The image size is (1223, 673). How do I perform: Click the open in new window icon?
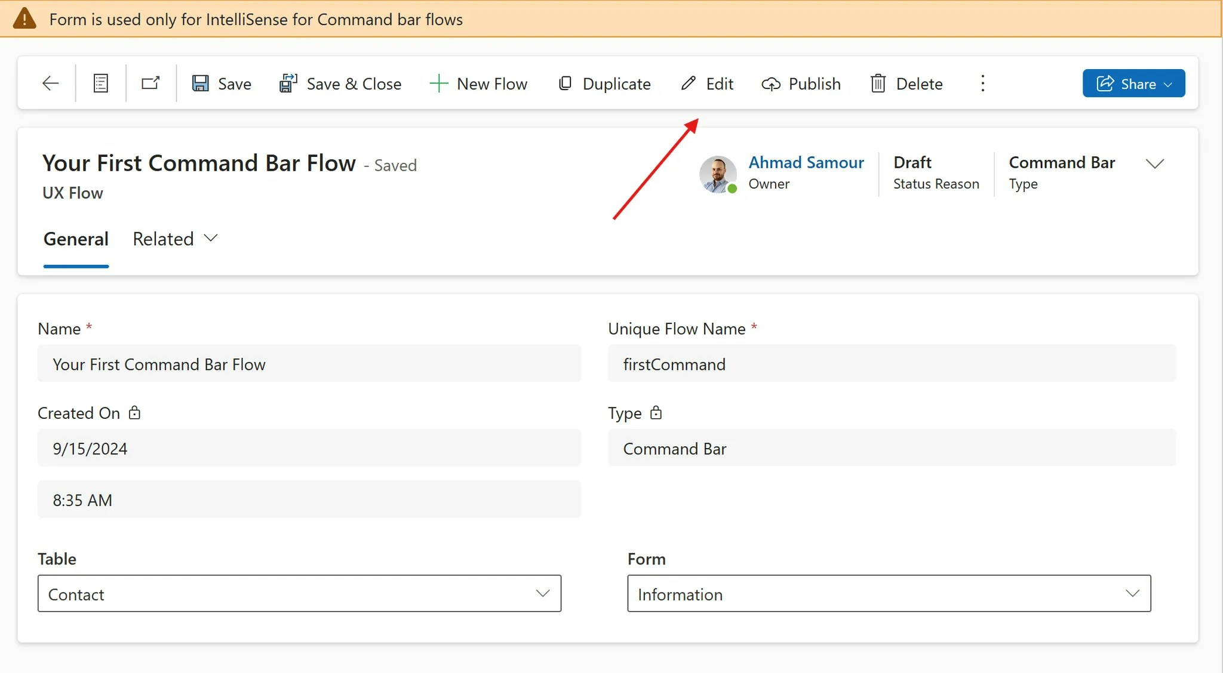click(x=150, y=84)
